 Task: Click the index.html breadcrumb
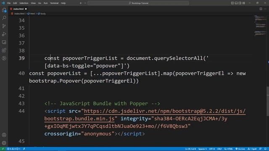click(x=19, y=14)
